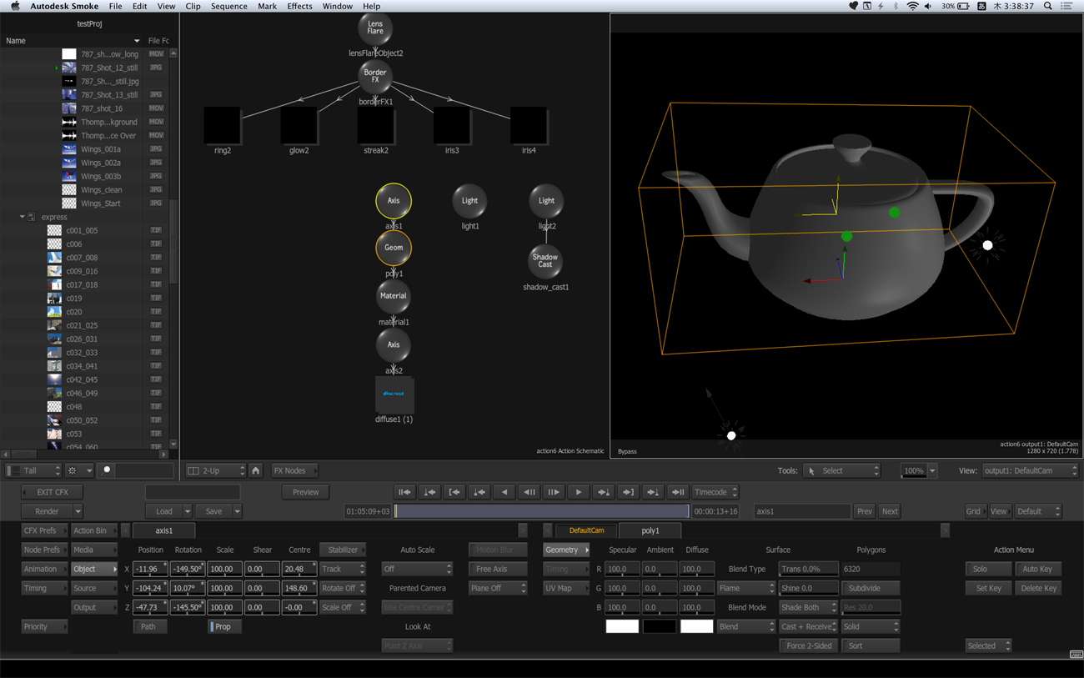This screenshot has width=1084, height=678.
Task: Click the Wi-Fi status icon
Action: click(x=912, y=6)
